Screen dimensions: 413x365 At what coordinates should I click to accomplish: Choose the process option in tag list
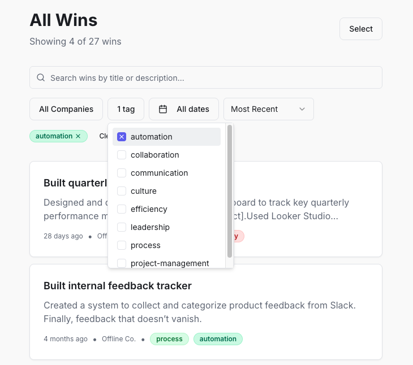click(x=145, y=245)
